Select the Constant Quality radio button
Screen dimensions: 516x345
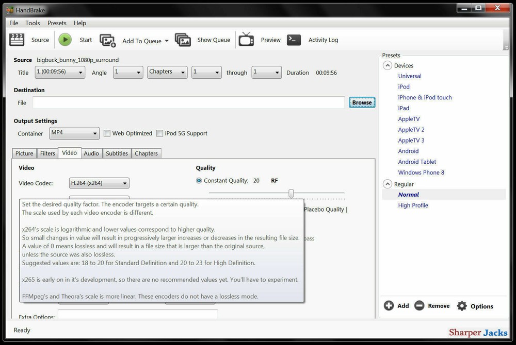199,180
